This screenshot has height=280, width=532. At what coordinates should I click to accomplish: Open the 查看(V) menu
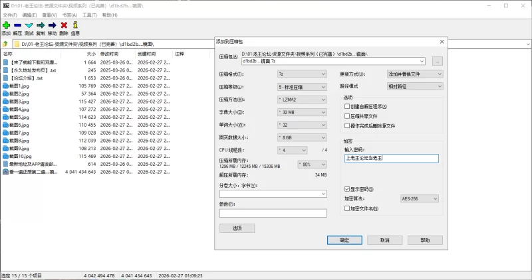pyautogui.click(x=49, y=15)
